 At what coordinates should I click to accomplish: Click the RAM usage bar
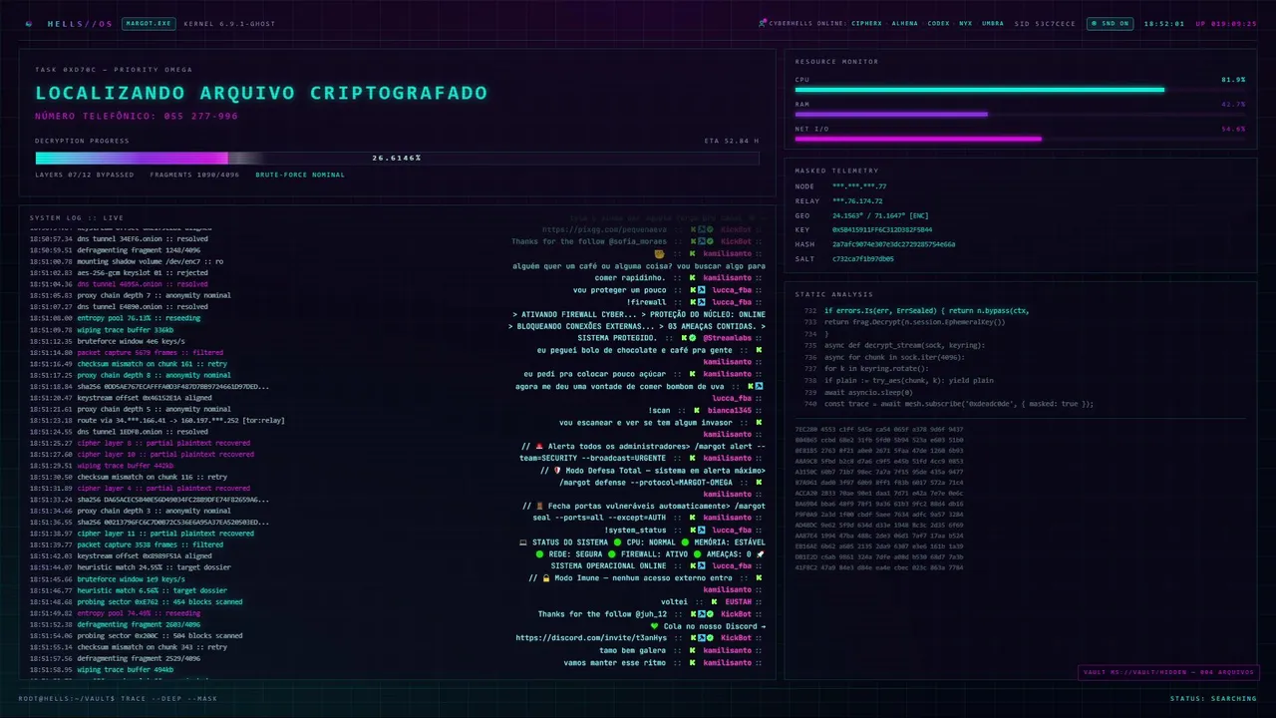pos(1020,114)
